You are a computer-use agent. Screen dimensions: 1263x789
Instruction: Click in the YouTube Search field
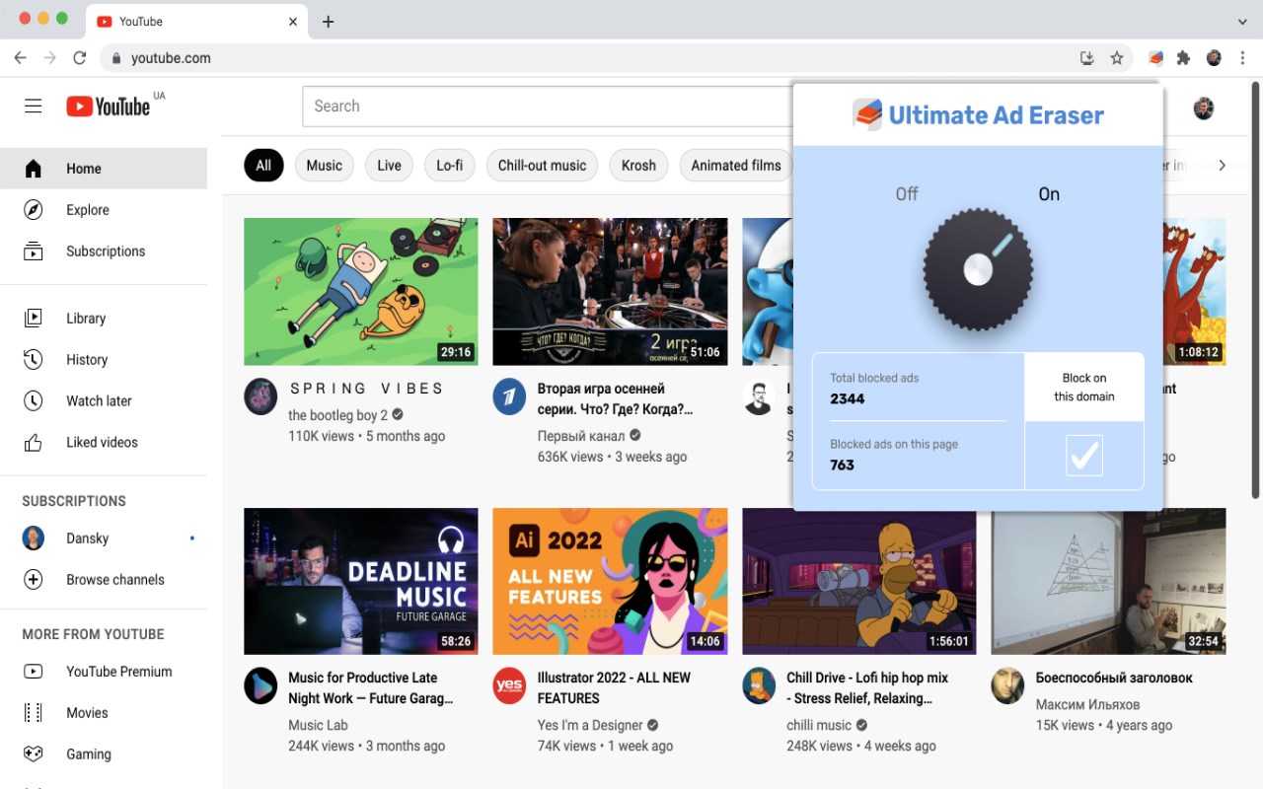pyautogui.click(x=548, y=106)
